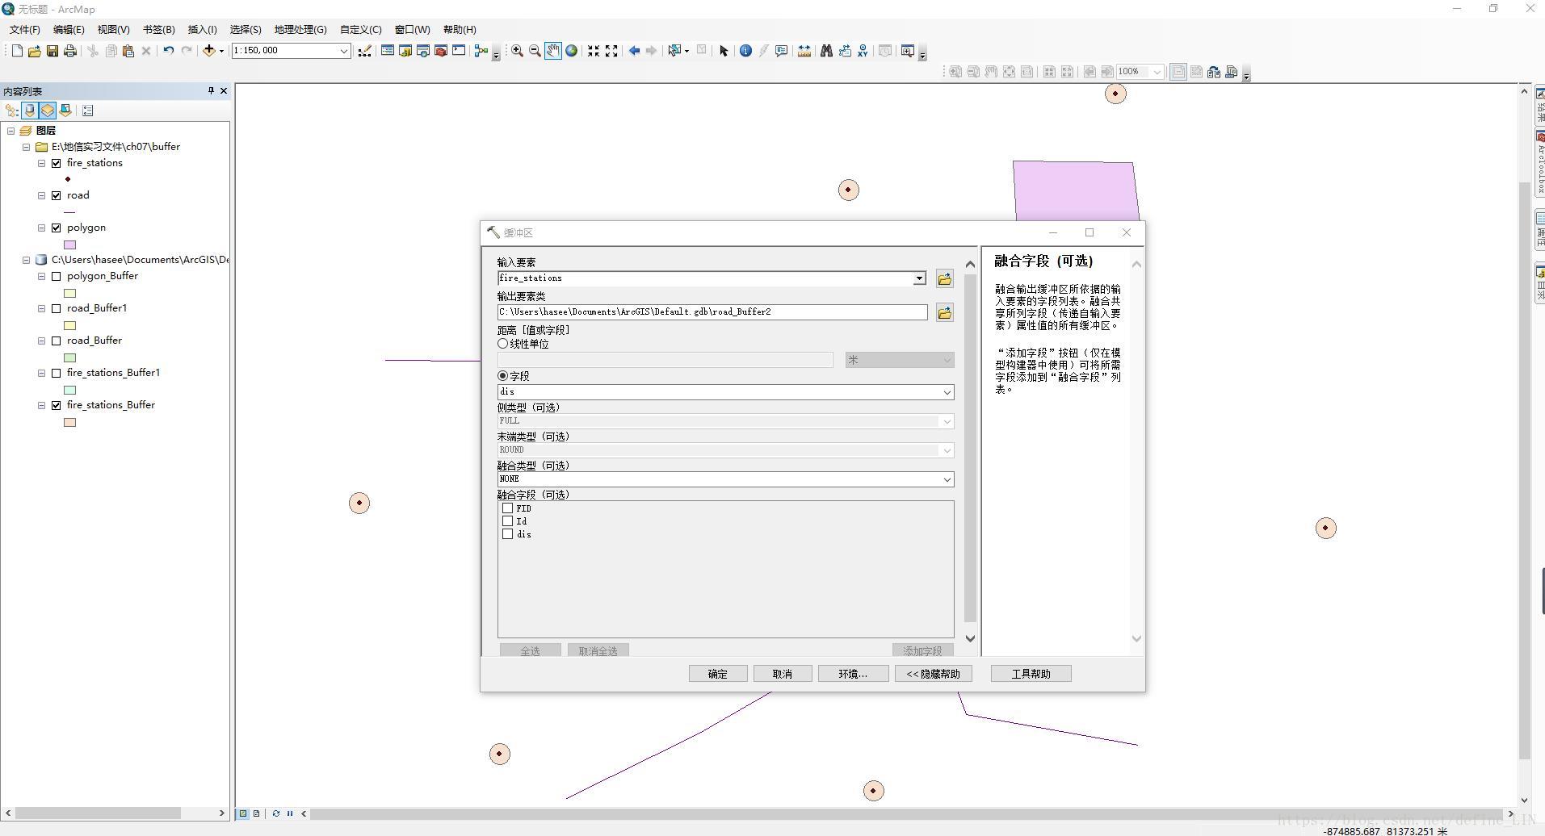Create a new map document

pos(16,51)
